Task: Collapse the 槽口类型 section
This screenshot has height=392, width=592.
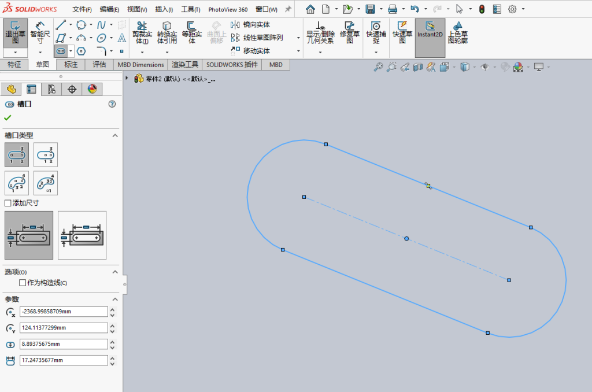Action: point(115,135)
